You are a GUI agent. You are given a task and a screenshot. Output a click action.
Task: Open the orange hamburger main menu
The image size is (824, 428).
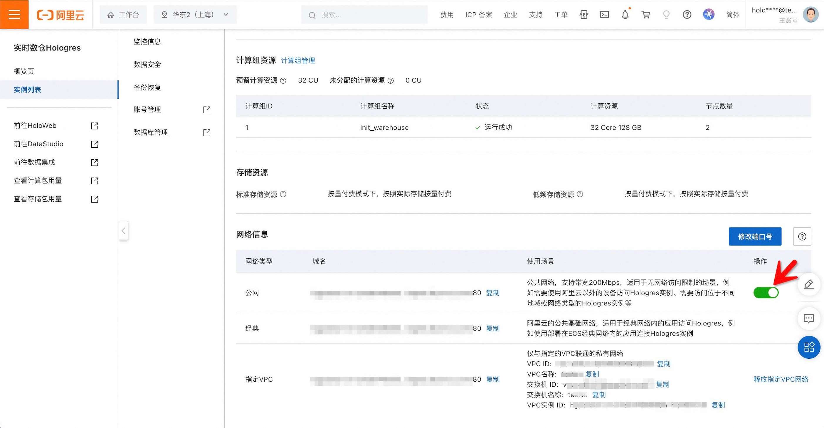(14, 14)
